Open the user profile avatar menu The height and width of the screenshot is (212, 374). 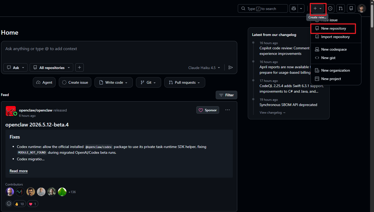tap(362, 9)
